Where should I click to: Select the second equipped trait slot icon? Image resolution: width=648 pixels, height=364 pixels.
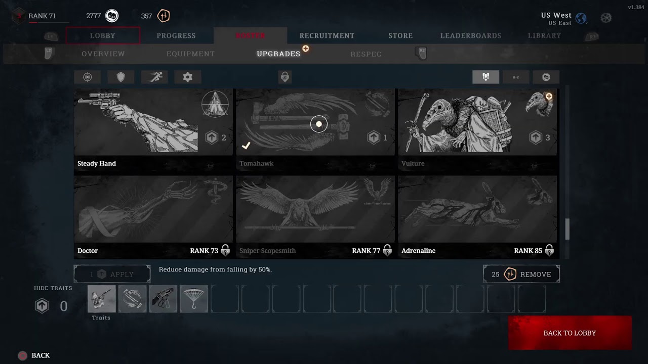[133, 299]
